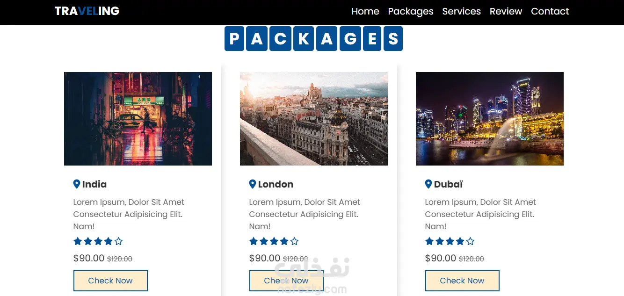Click the empty fifth star on Dubaï card
The width and height of the screenshot is (624, 296).
tap(471, 241)
